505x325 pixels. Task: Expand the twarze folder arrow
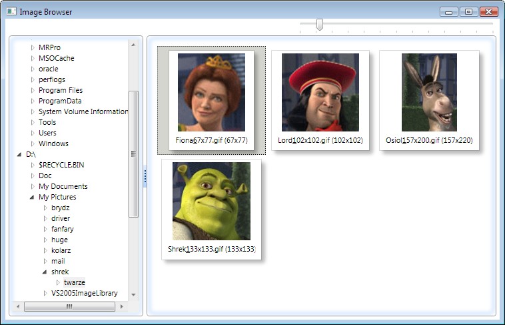pyautogui.click(x=58, y=282)
